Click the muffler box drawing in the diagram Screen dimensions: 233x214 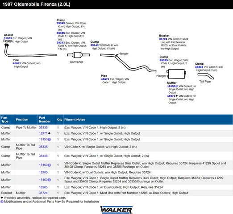pos(176,74)
